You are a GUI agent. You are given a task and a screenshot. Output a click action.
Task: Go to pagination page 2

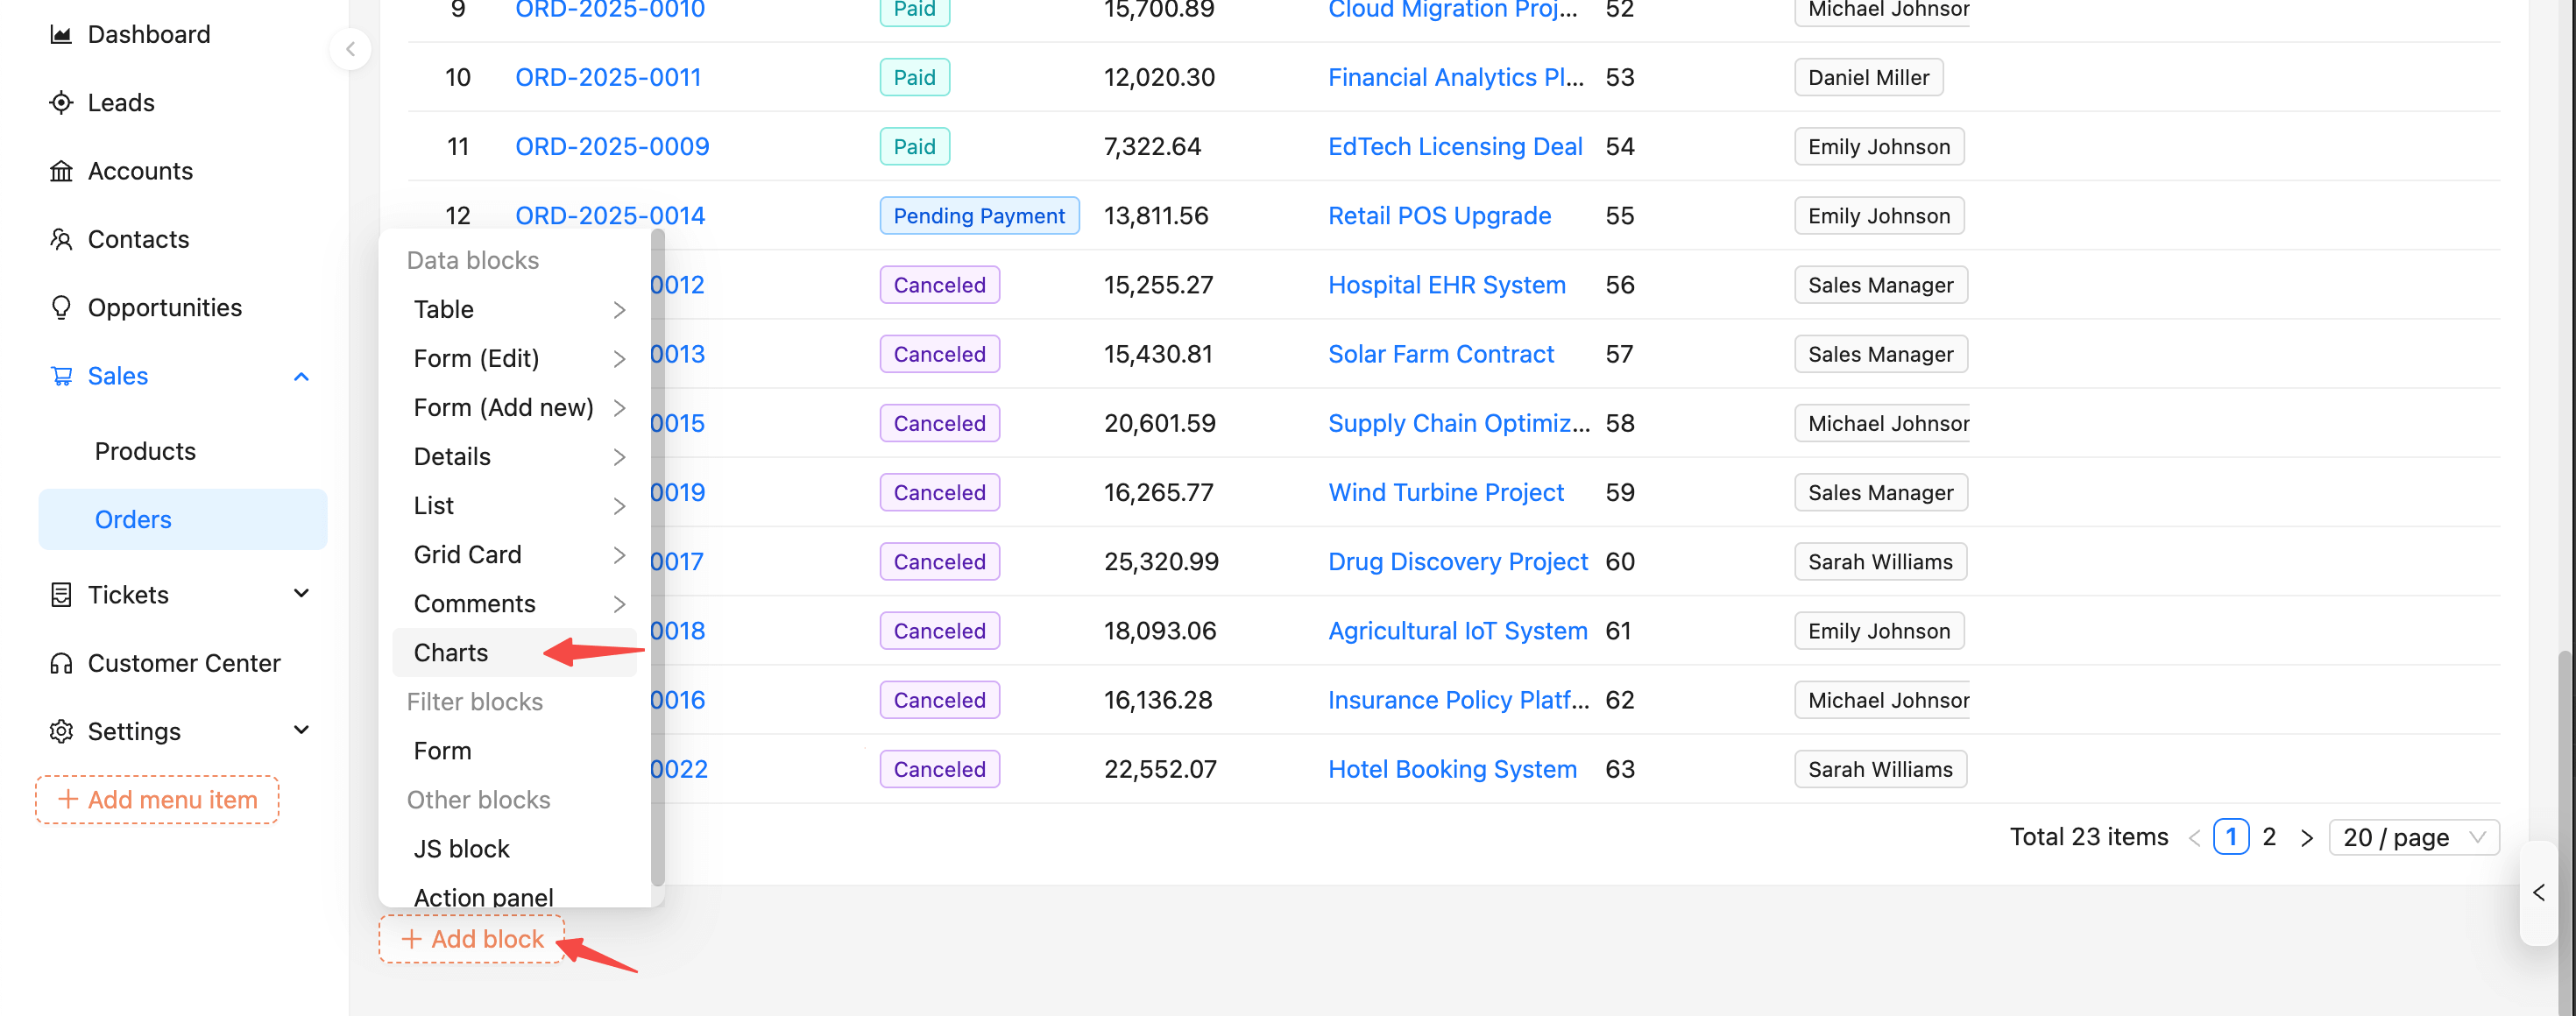pos(2269,837)
